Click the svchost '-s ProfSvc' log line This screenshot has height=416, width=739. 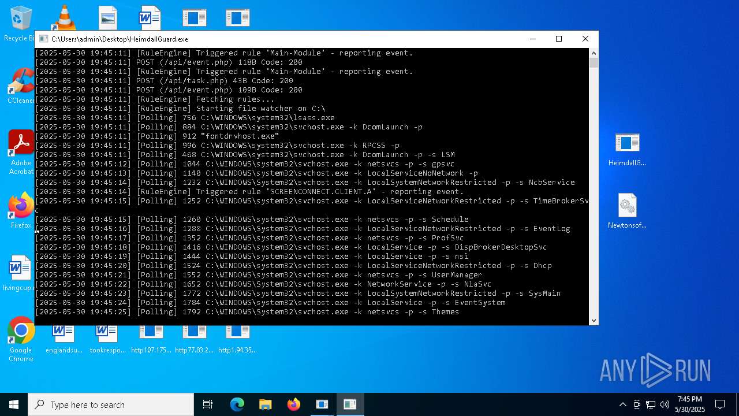click(249, 238)
